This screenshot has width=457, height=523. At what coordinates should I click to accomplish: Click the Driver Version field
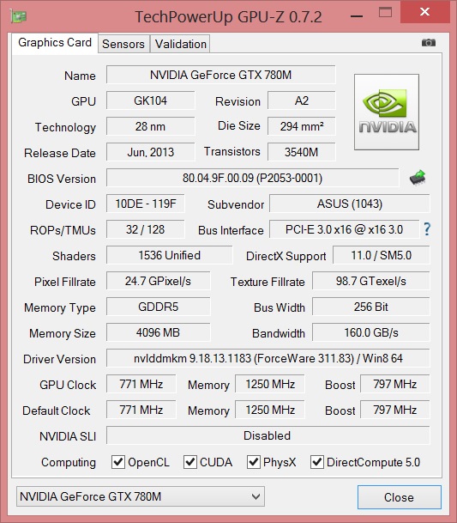point(268,358)
